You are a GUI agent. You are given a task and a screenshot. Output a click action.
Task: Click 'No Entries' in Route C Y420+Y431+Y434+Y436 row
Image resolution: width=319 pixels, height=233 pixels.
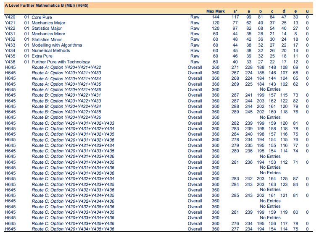pyautogui.click(x=270, y=167)
